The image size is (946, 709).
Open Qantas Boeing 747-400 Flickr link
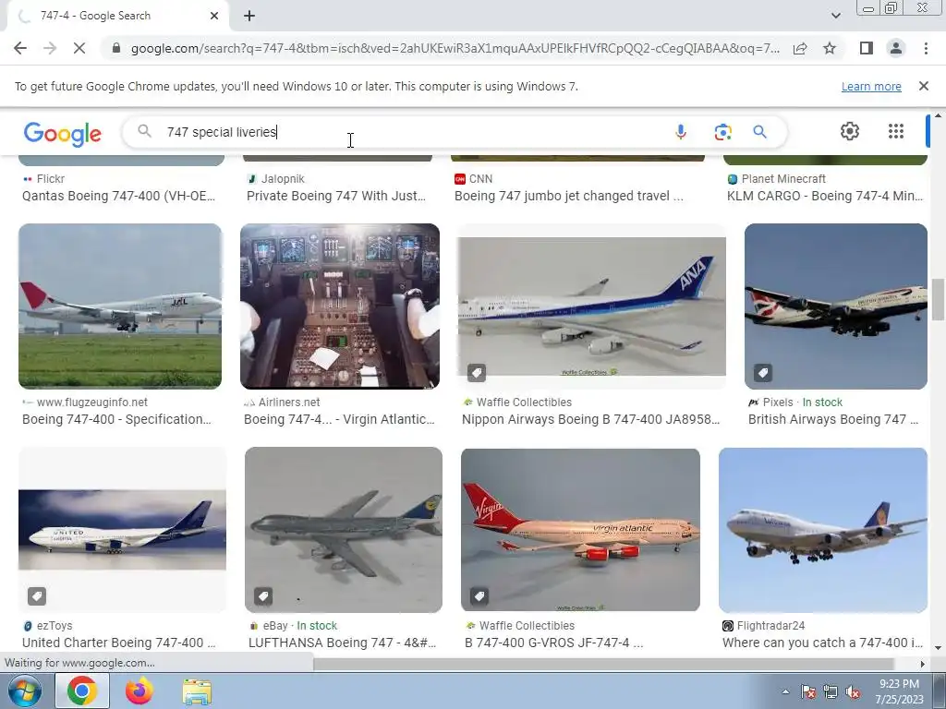(x=119, y=196)
